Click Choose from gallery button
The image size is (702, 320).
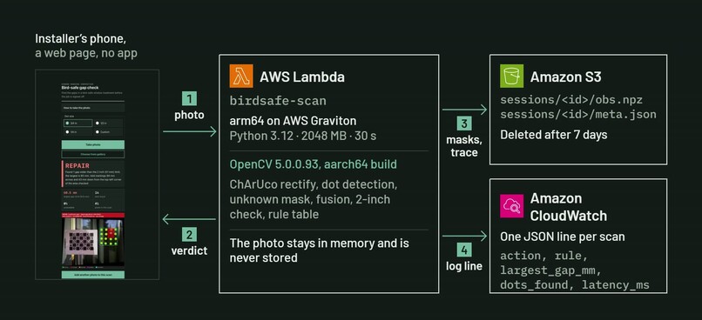click(x=93, y=154)
